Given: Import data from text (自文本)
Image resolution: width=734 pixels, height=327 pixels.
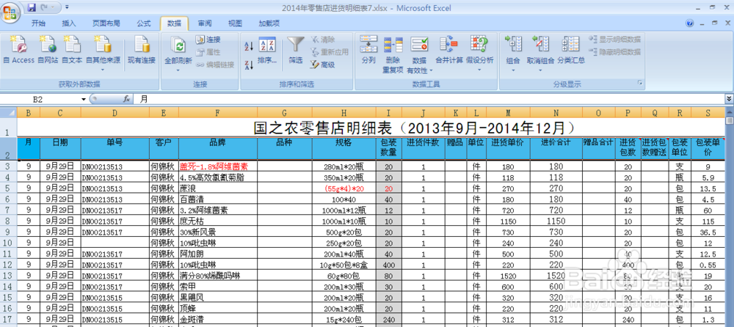Looking at the screenshot, I should pyautogui.click(x=72, y=51).
